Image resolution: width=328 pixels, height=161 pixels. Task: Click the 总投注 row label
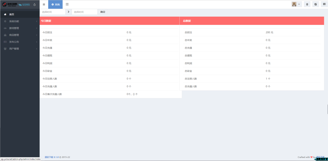coord(188,33)
